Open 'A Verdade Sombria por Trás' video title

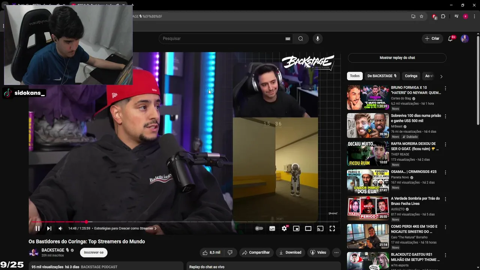tap(415, 201)
